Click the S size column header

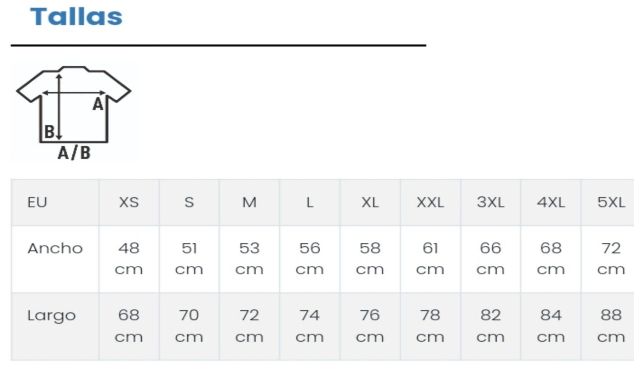(x=189, y=202)
